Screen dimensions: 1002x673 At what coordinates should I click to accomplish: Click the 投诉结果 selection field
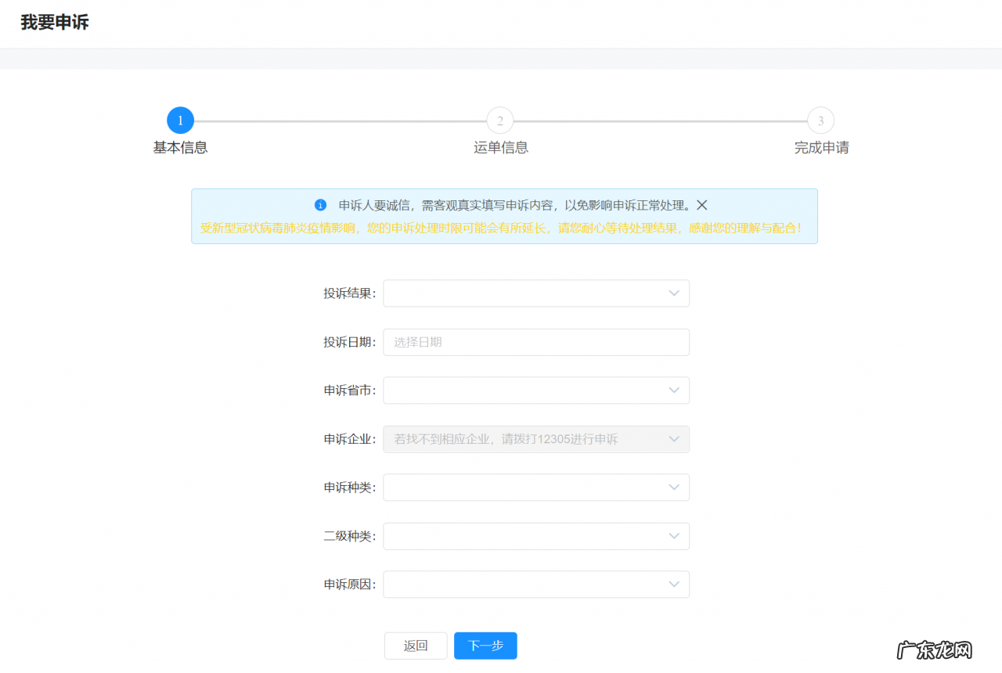(x=536, y=293)
